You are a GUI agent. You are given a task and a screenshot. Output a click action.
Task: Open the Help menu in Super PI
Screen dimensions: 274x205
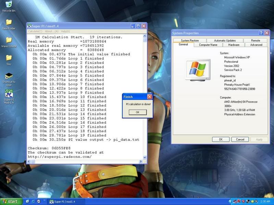pyautogui.click(x=65, y=31)
